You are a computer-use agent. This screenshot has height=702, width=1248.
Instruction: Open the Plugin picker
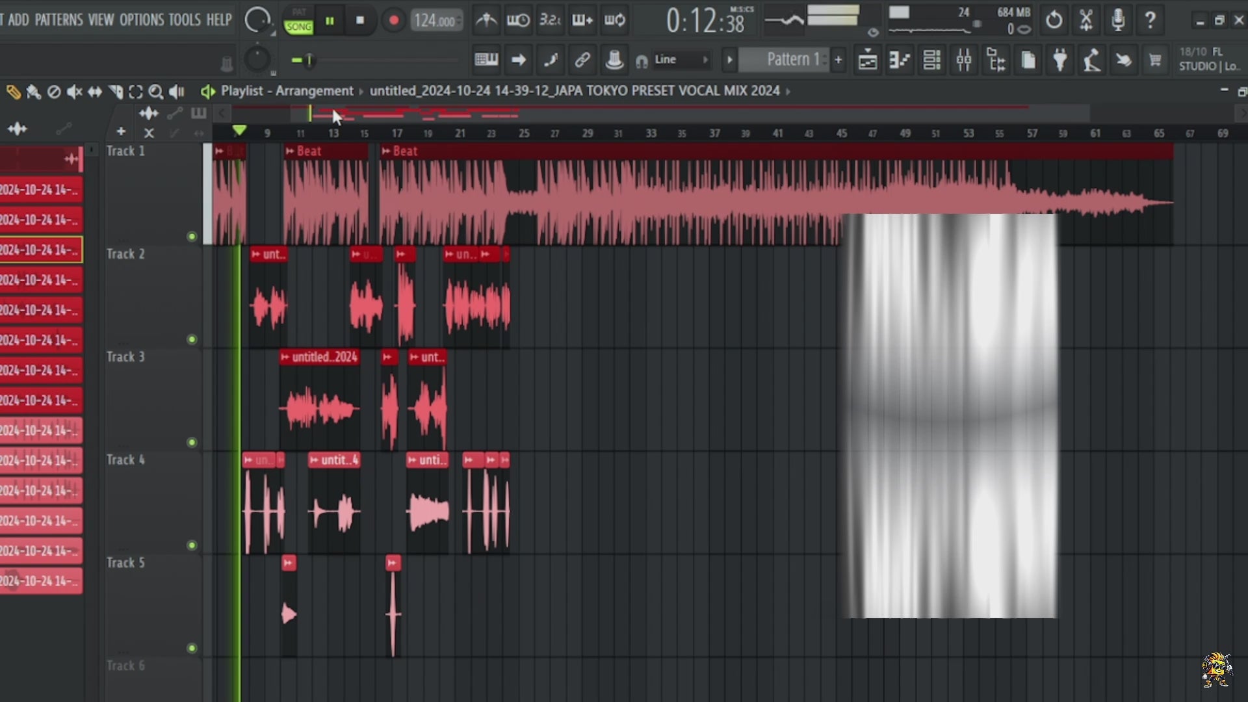click(x=1059, y=59)
